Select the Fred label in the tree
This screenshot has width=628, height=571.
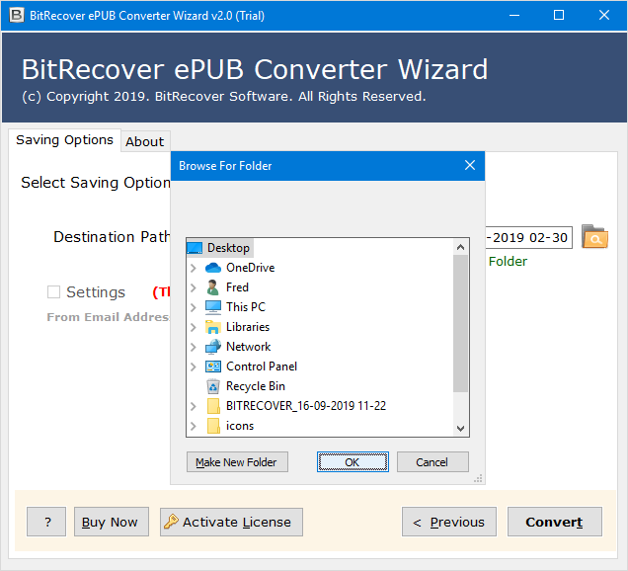(x=237, y=287)
